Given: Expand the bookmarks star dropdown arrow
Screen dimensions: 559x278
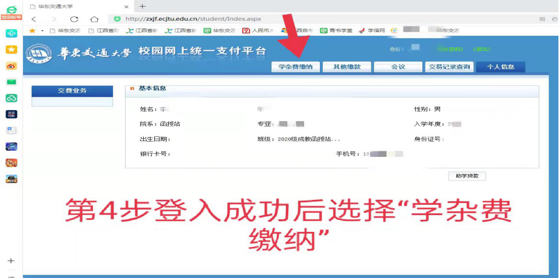Looking at the screenshot, I should (41, 30).
